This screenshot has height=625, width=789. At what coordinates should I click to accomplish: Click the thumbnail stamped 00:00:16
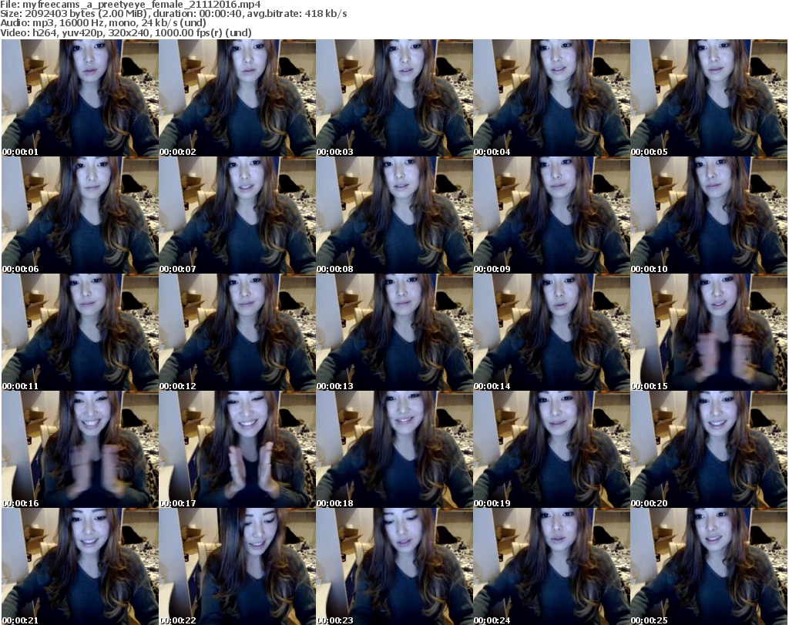pos(80,450)
